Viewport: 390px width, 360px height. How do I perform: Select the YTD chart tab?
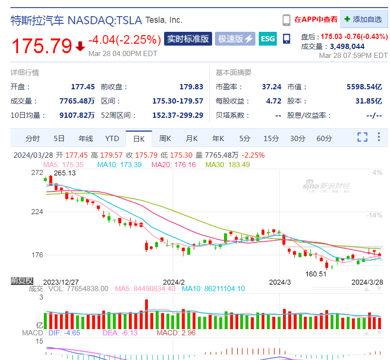(x=112, y=138)
